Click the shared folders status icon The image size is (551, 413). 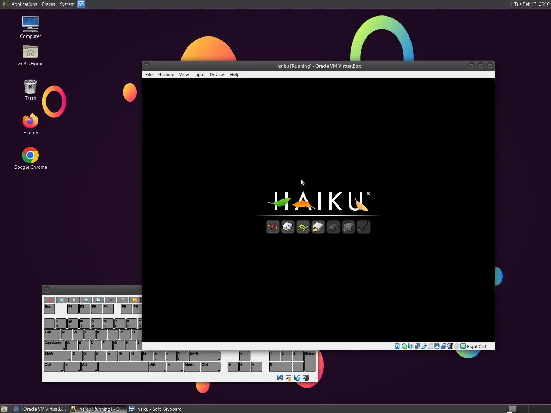(x=430, y=346)
